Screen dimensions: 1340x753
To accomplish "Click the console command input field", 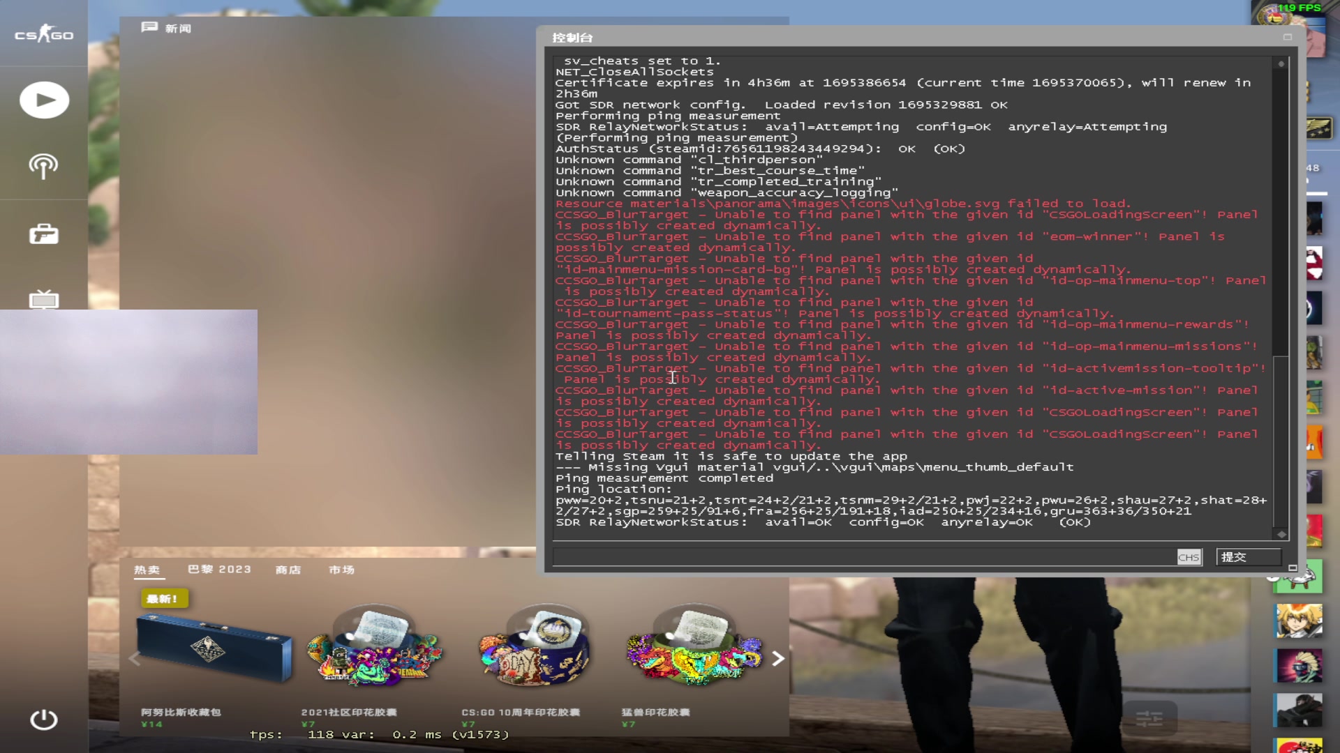I will click(x=864, y=557).
